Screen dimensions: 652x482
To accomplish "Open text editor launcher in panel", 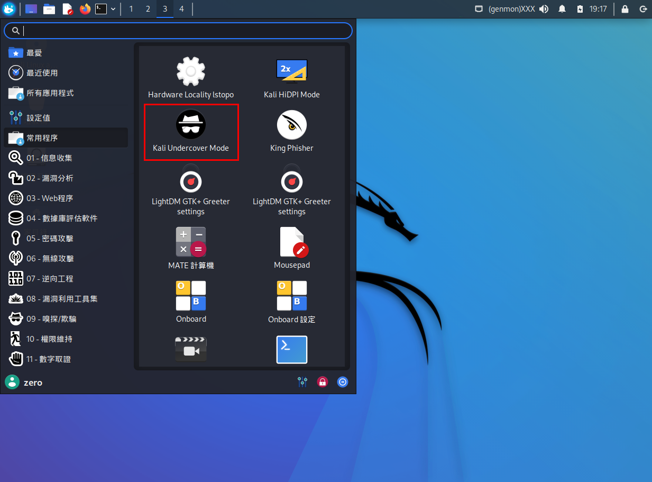I will (67, 9).
